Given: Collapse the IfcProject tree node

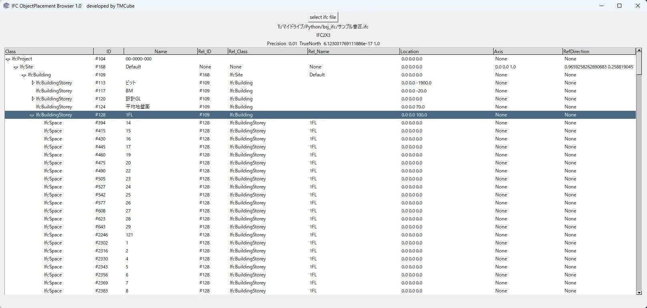Looking at the screenshot, I should point(8,59).
